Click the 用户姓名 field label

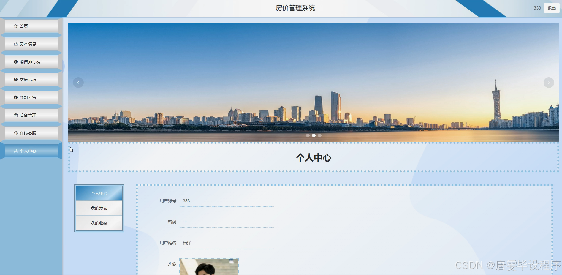coord(168,243)
